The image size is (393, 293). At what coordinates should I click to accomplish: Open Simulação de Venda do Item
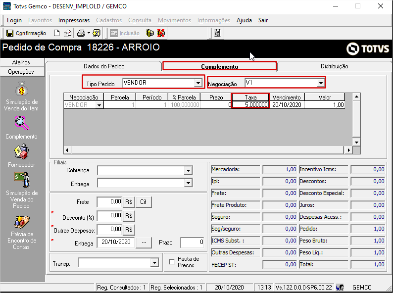[21, 96]
